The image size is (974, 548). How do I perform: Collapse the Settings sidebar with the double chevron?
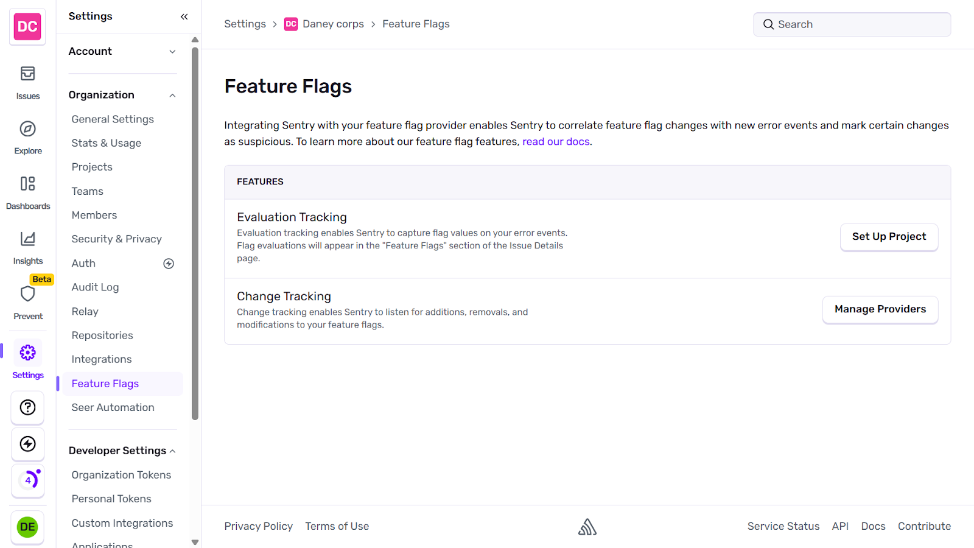pos(184,16)
